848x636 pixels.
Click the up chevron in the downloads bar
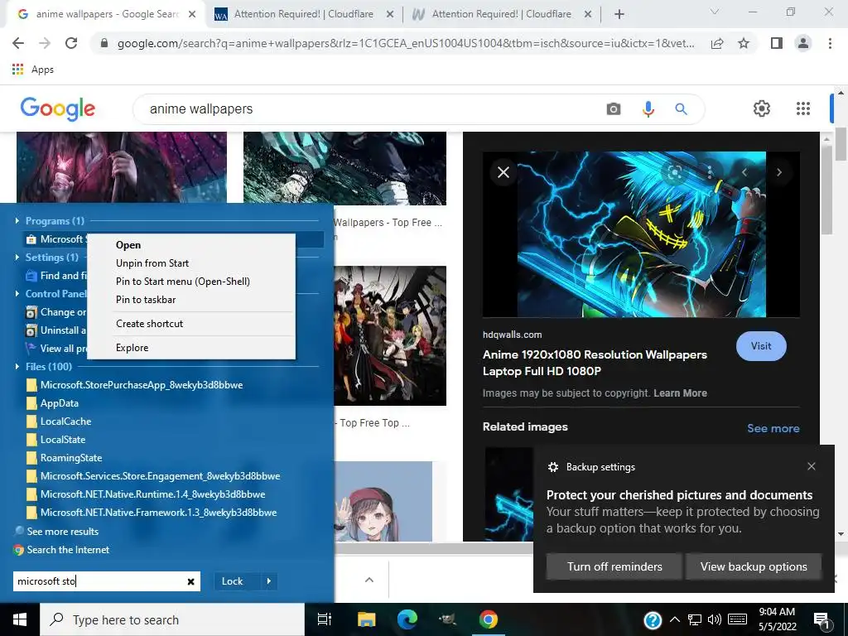(x=369, y=580)
